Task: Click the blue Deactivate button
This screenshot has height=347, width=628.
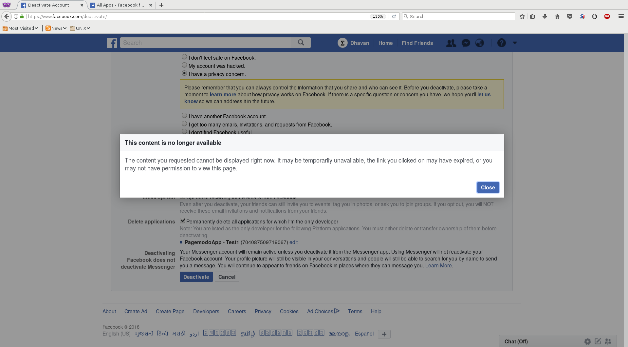Action: coord(196,277)
